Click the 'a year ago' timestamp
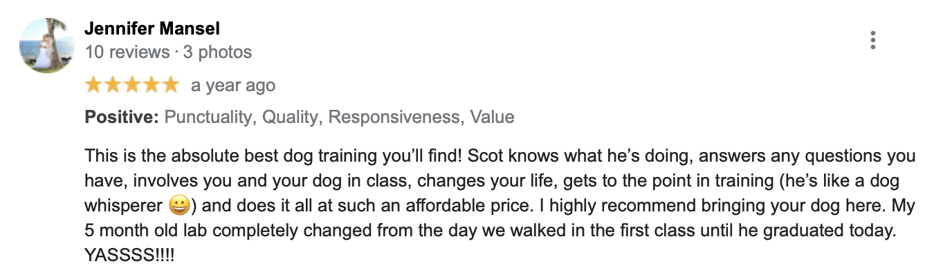The image size is (952, 275). click(233, 86)
